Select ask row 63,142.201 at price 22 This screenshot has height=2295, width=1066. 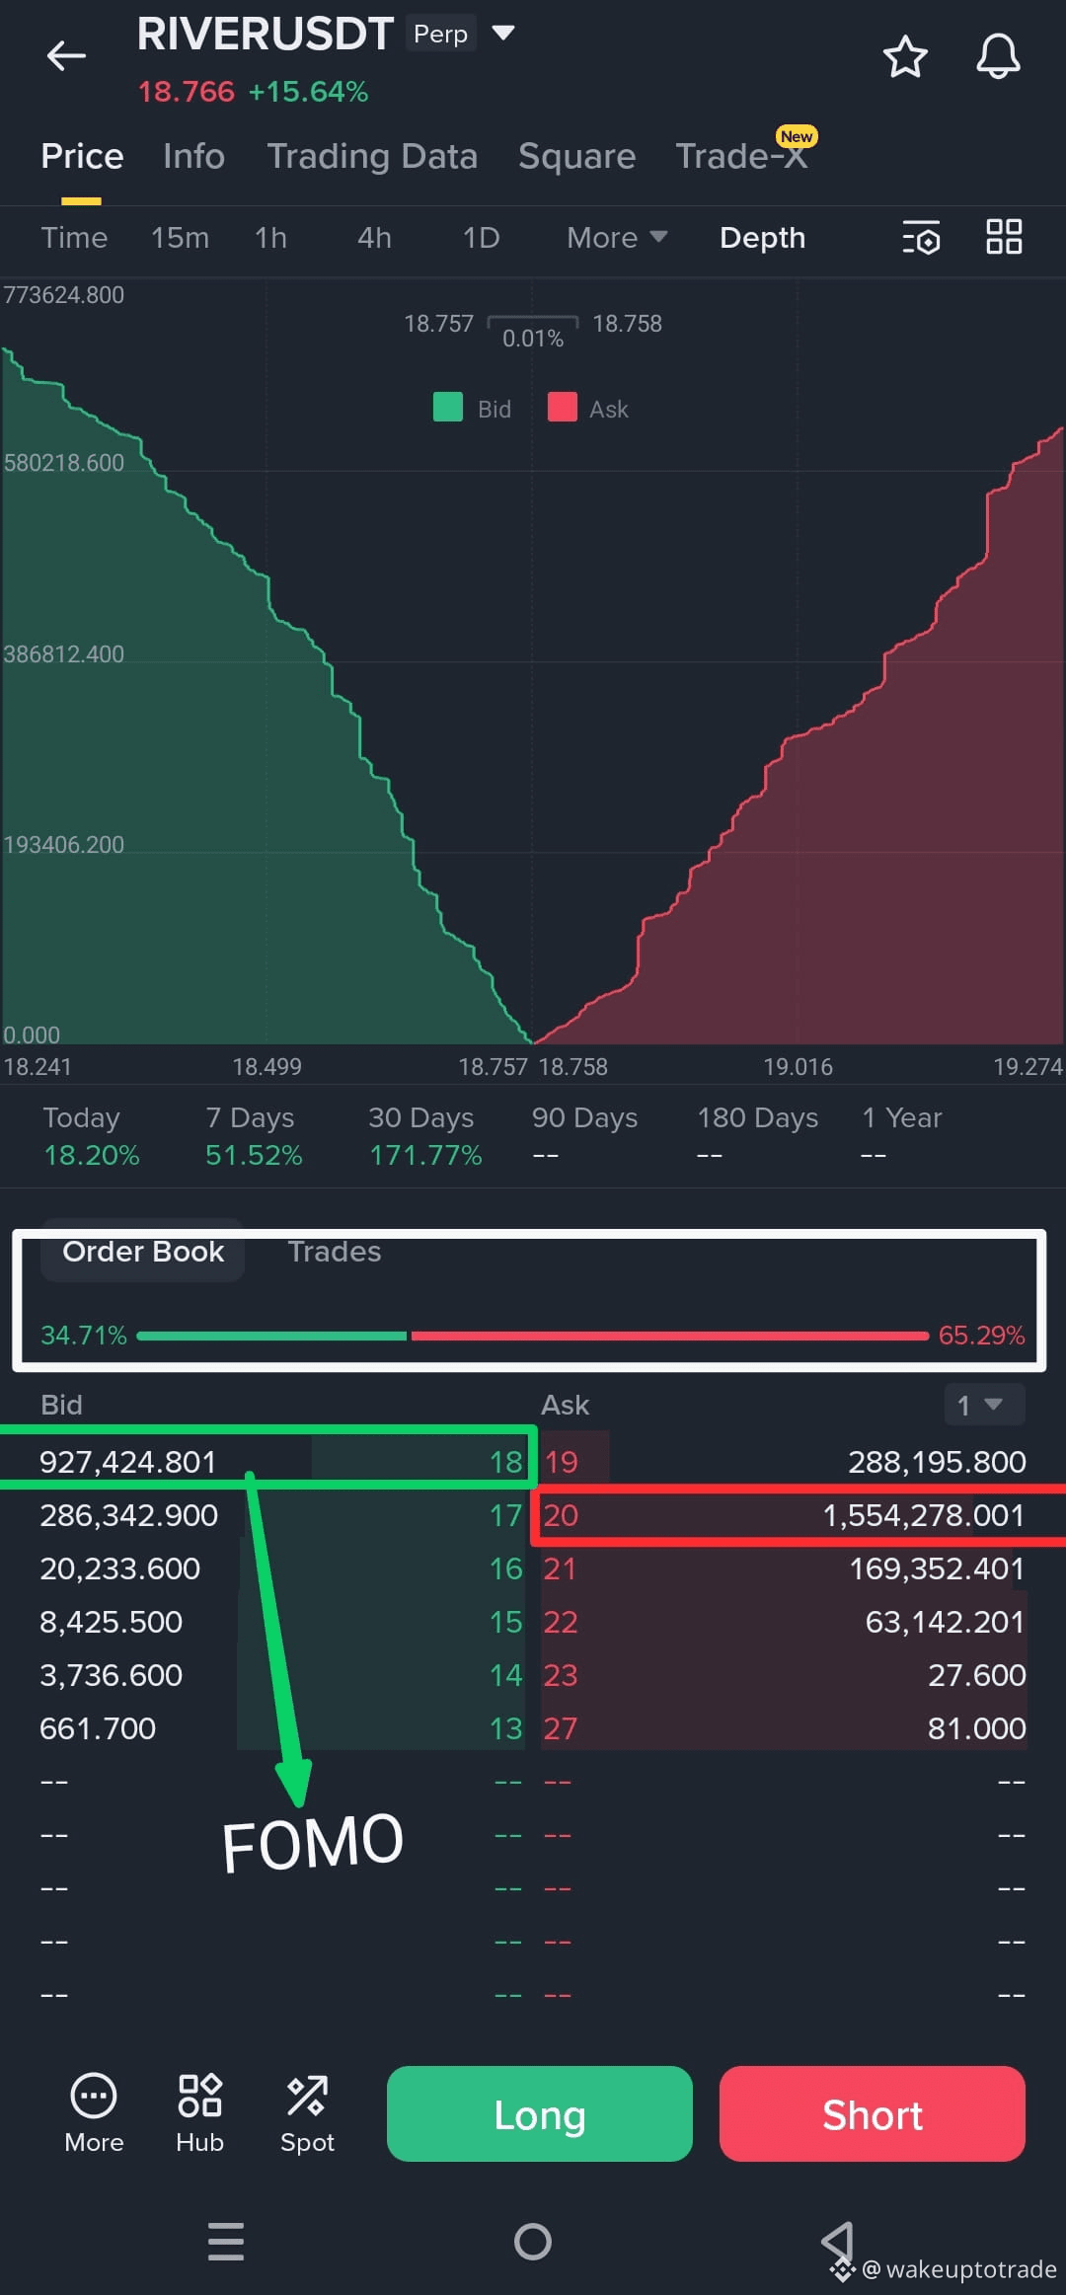[x=784, y=1621]
